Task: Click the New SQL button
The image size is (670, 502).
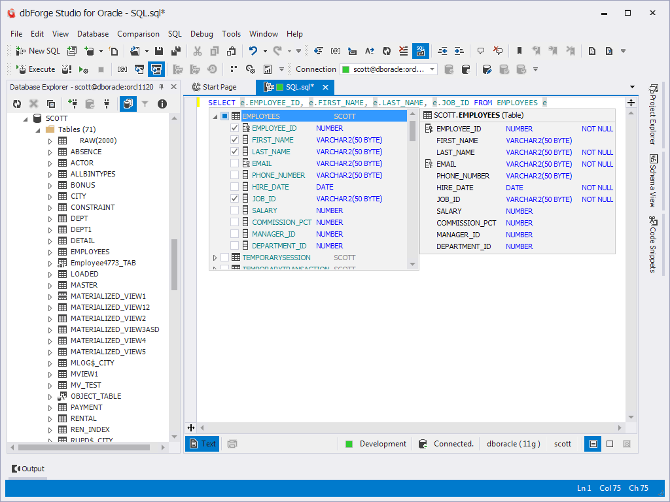Action: pyautogui.click(x=37, y=51)
